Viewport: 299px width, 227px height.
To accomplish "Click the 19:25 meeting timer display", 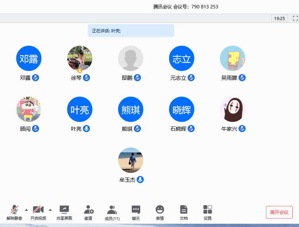I will 279,18.
